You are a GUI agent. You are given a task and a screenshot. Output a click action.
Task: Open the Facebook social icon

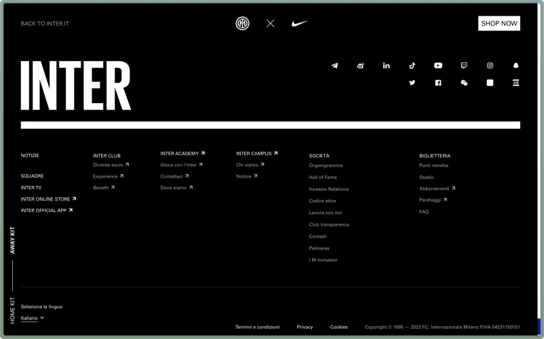click(438, 83)
